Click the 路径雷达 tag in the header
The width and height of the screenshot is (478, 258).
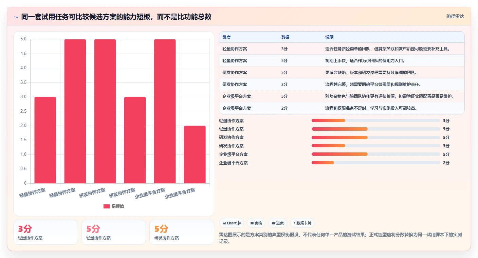pos(455,16)
